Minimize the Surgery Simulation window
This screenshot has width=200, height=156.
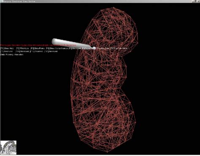coord(193,1)
